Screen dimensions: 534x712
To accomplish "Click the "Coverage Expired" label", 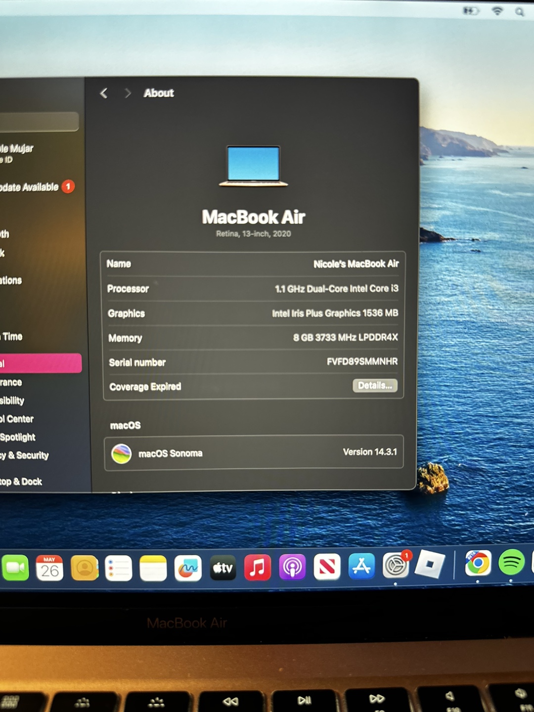I will (x=145, y=387).
